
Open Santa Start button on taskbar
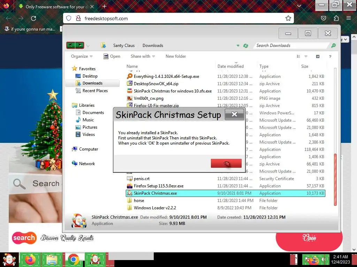pos(9,259)
